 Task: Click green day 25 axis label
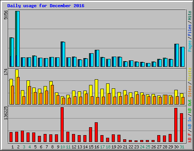(x=148, y=147)
